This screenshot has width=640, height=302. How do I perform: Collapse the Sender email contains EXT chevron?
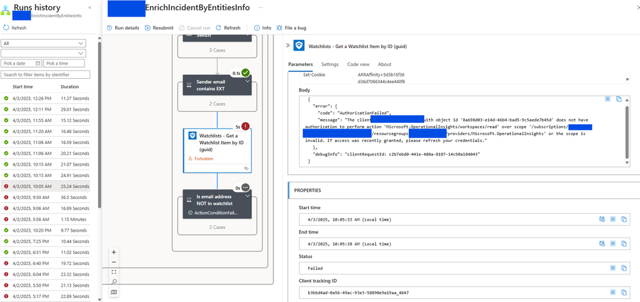click(247, 81)
